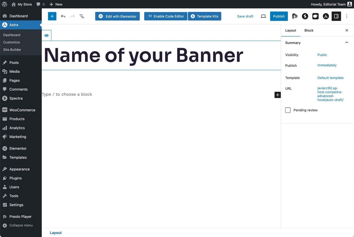Open Presto Player
Screen dimensions: 354x237
20,216
